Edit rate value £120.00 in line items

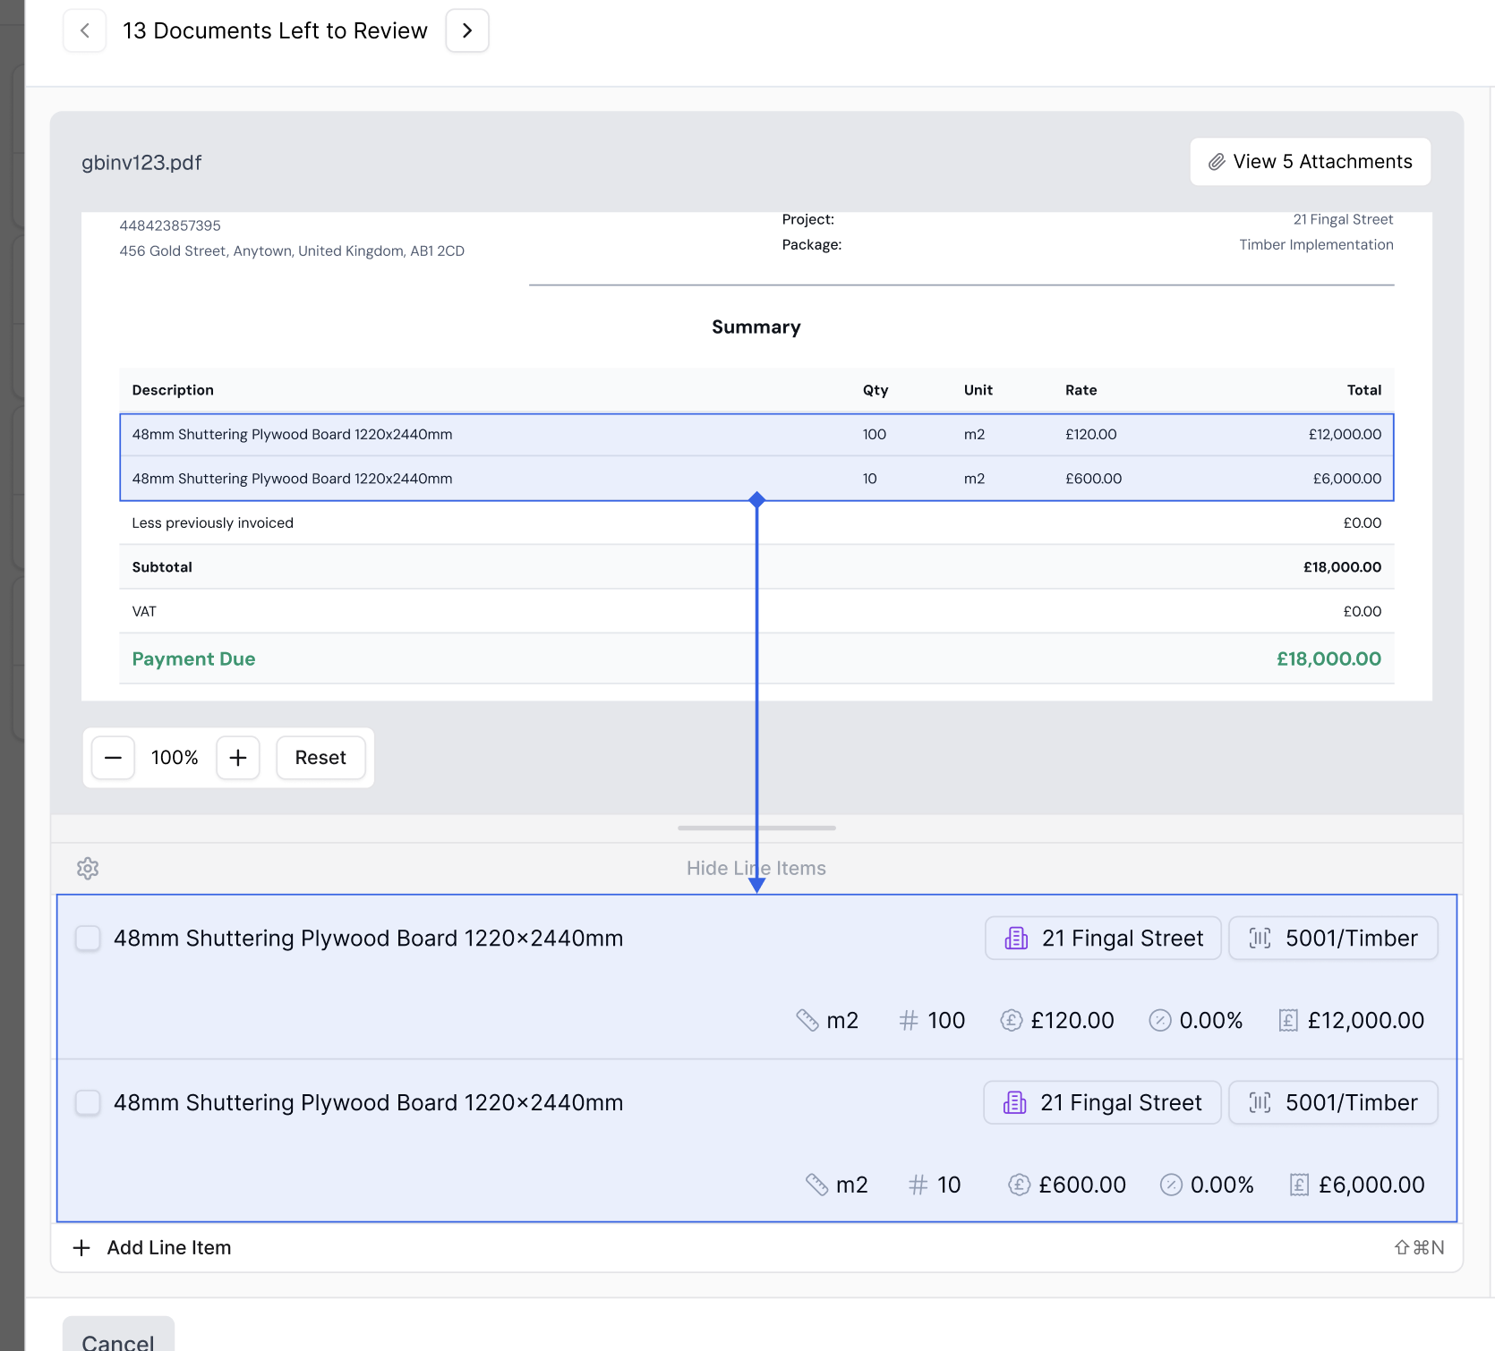click(x=1072, y=1021)
